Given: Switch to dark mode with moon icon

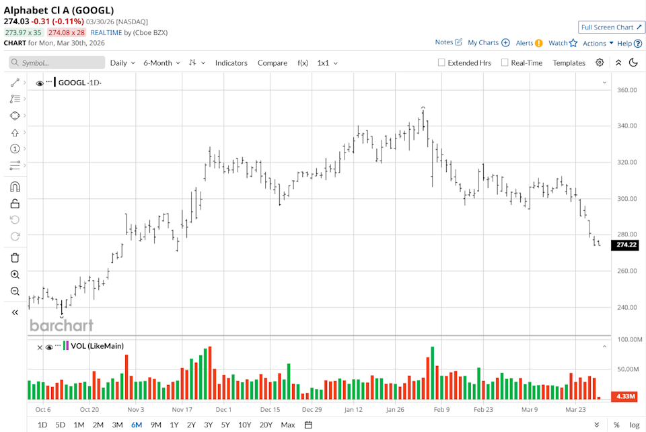Looking at the screenshot, I should tap(633, 62).
